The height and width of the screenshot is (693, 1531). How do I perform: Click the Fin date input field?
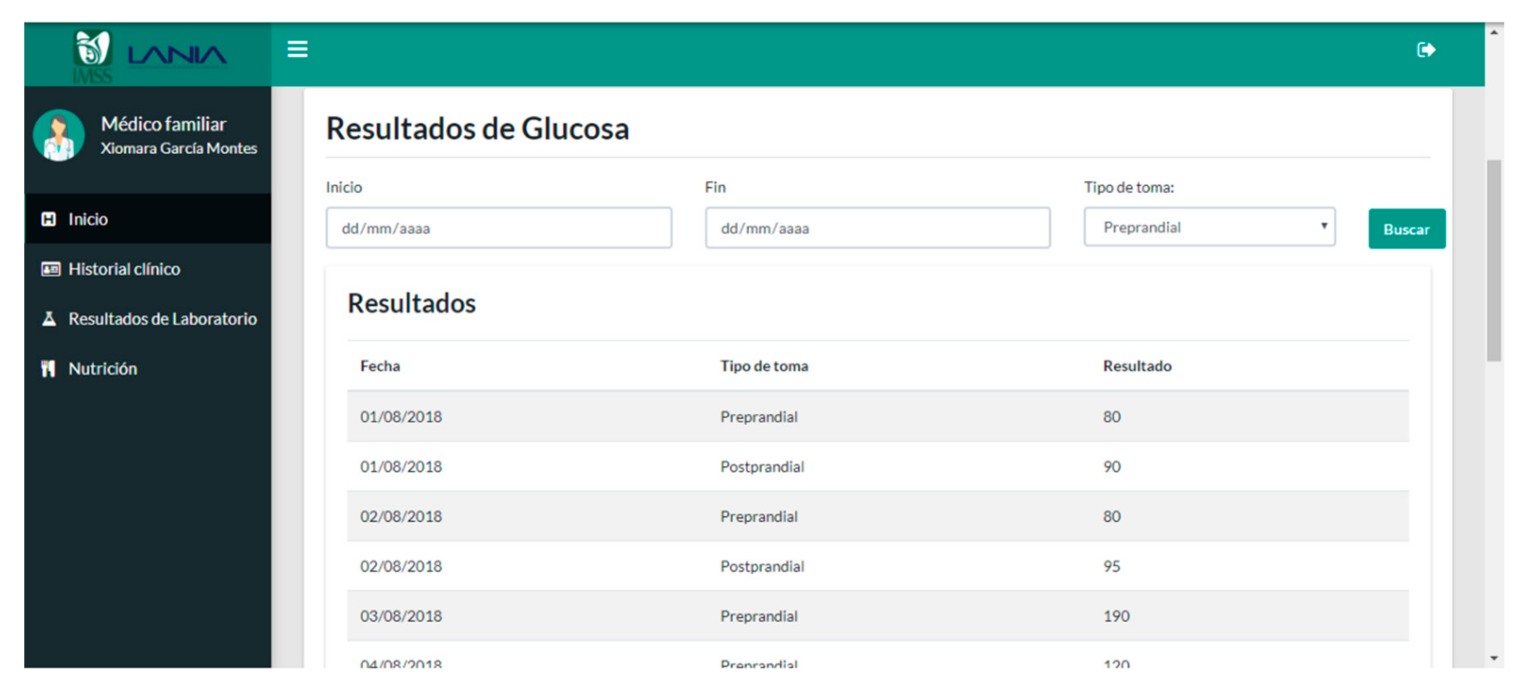click(x=877, y=228)
